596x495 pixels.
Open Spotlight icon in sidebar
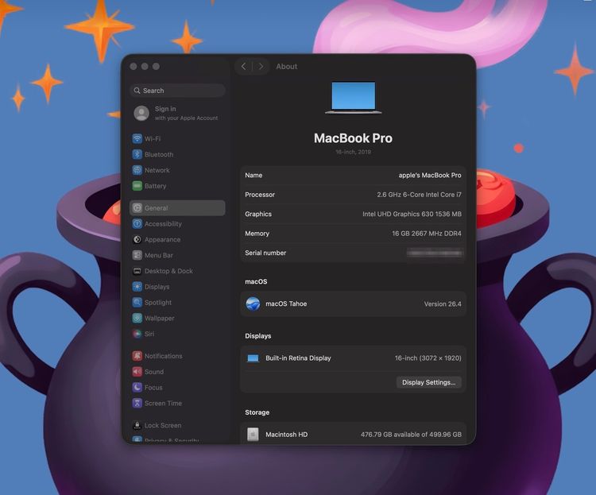tap(137, 302)
